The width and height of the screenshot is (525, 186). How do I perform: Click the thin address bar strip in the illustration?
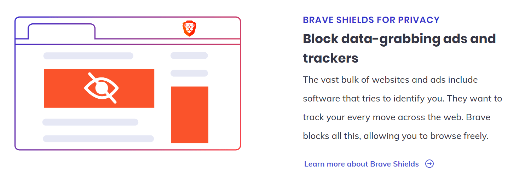coord(127,42)
